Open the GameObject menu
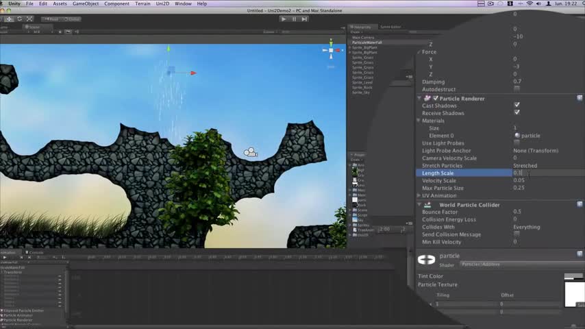This screenshot has width=585, height=329. (86, 3)
